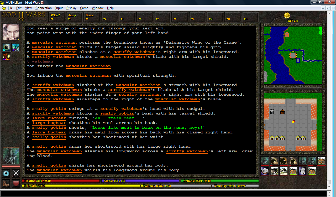Click the four-square grid icon on the player portrait
Image resolution: width=336 pixels, height=197 pixels.
[x=18, y=39]
